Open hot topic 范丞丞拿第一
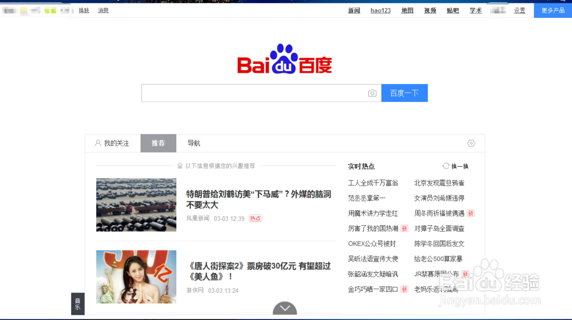 click(x=367, y=198)
